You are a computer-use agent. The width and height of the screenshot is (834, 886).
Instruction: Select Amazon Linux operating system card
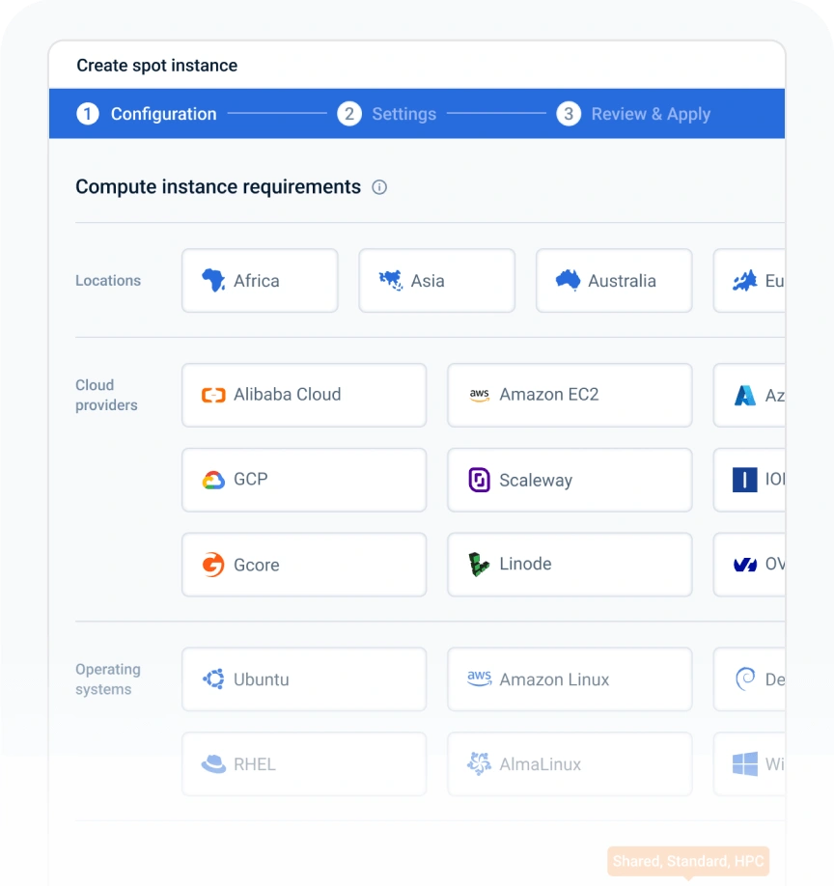(x=570, y=679)
